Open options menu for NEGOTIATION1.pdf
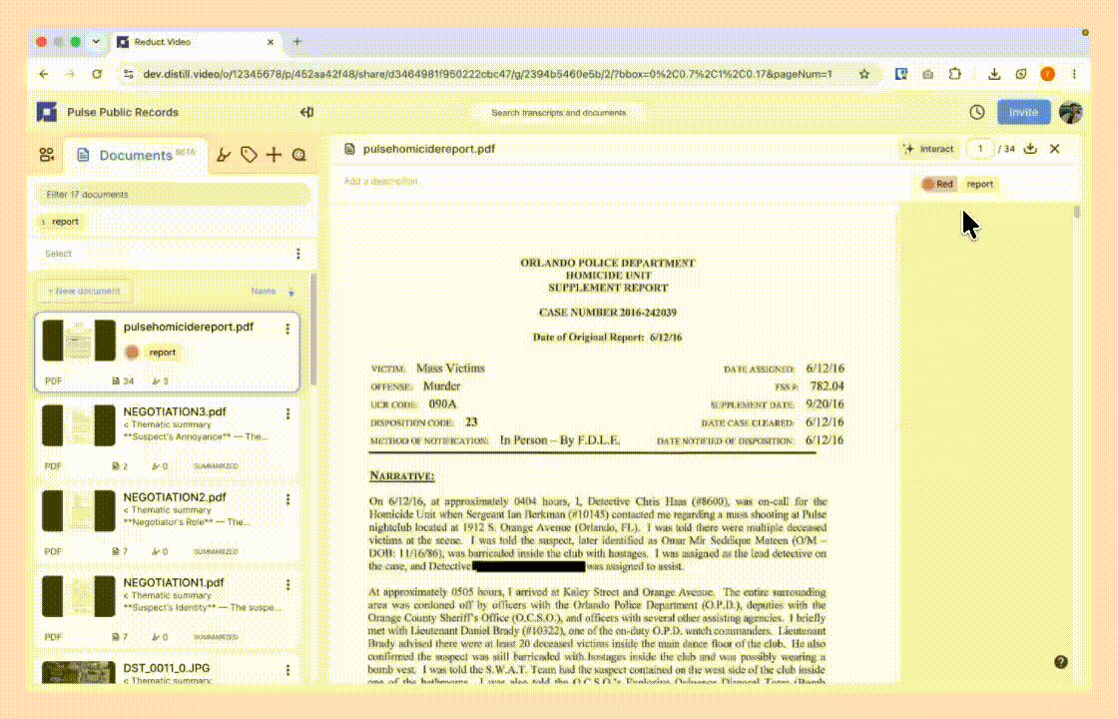The image size is (1118, 719). click(x=288, y=585)
